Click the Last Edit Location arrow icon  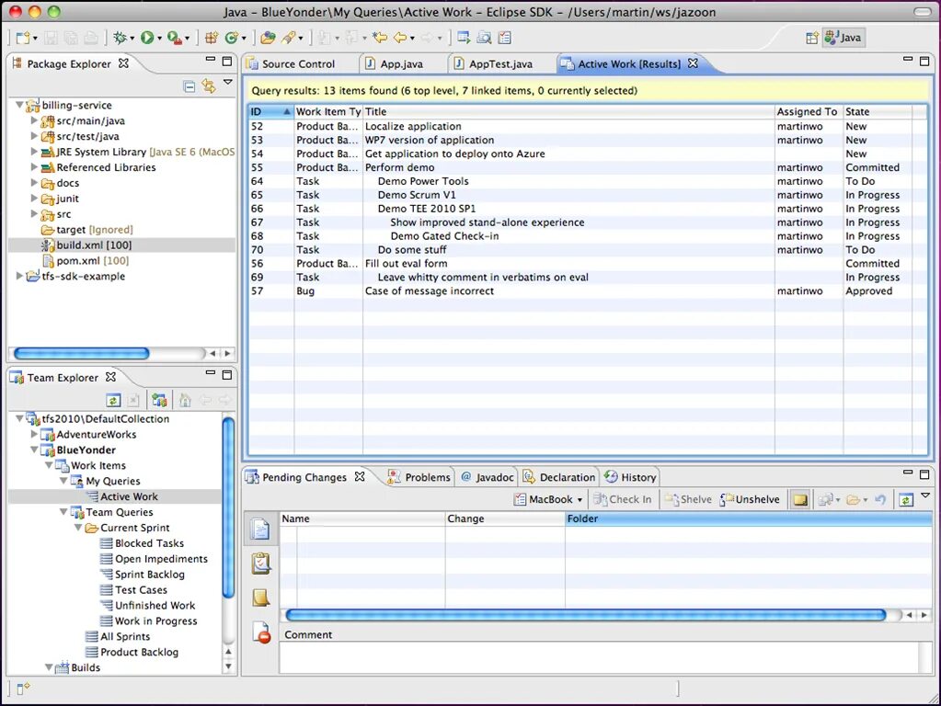(380, 38)
